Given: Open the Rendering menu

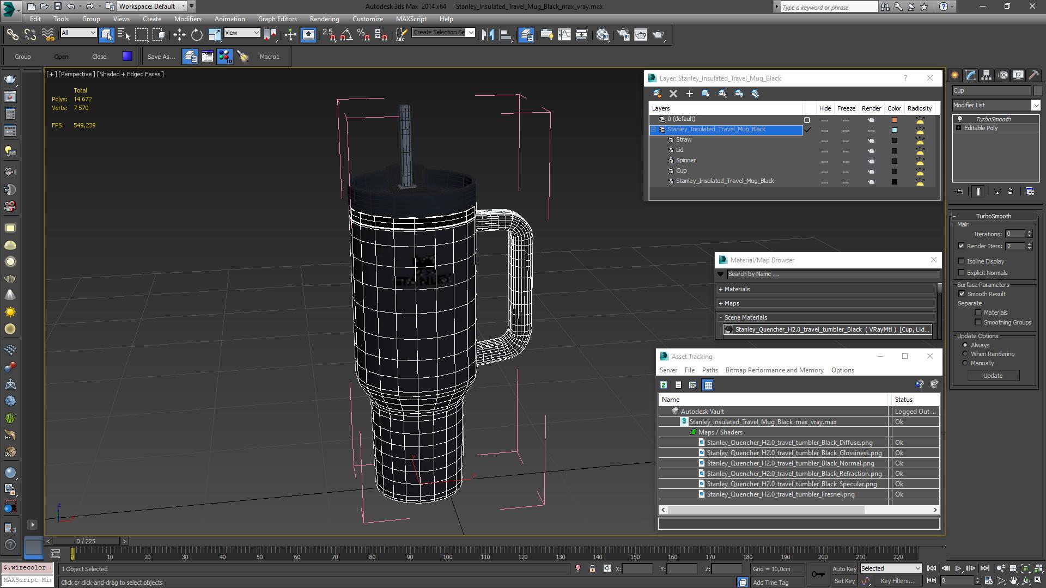Looking at the screenshot, I should (x=324, y=19).
